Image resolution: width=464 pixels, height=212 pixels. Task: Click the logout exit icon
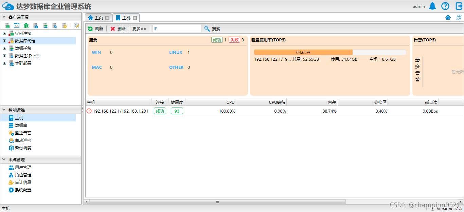(459, 6)
